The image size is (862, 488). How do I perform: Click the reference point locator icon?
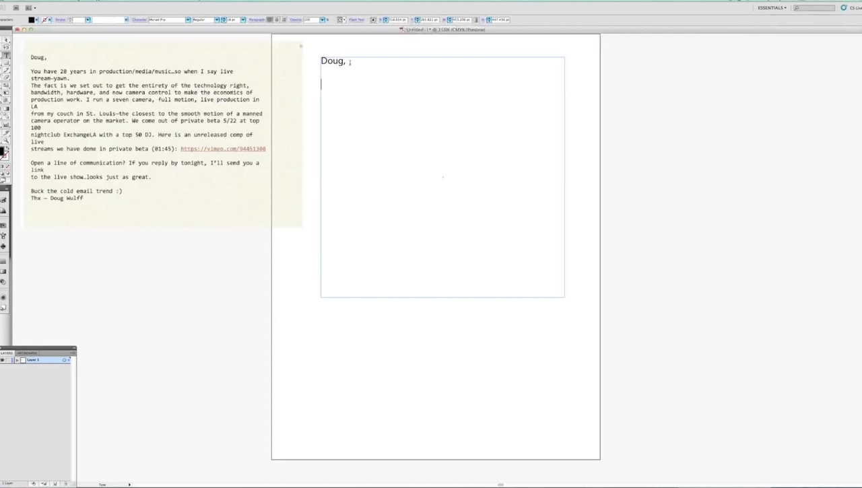point(373,20)
